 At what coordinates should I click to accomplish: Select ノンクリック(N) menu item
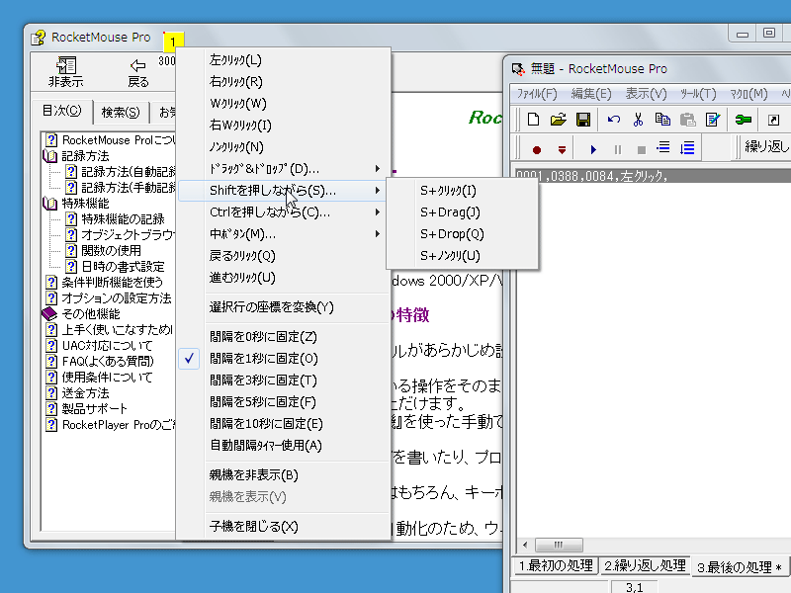point(284,146)
